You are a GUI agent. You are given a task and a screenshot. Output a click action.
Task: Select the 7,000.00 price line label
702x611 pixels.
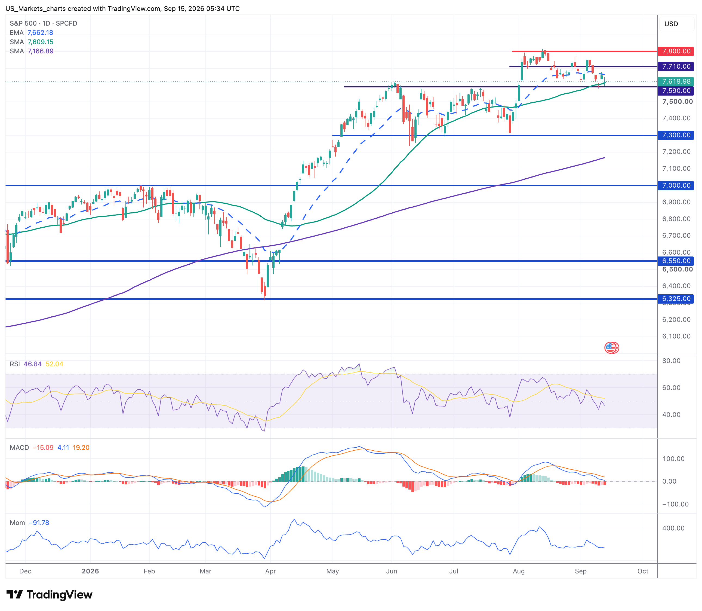(x=676, y=185)
